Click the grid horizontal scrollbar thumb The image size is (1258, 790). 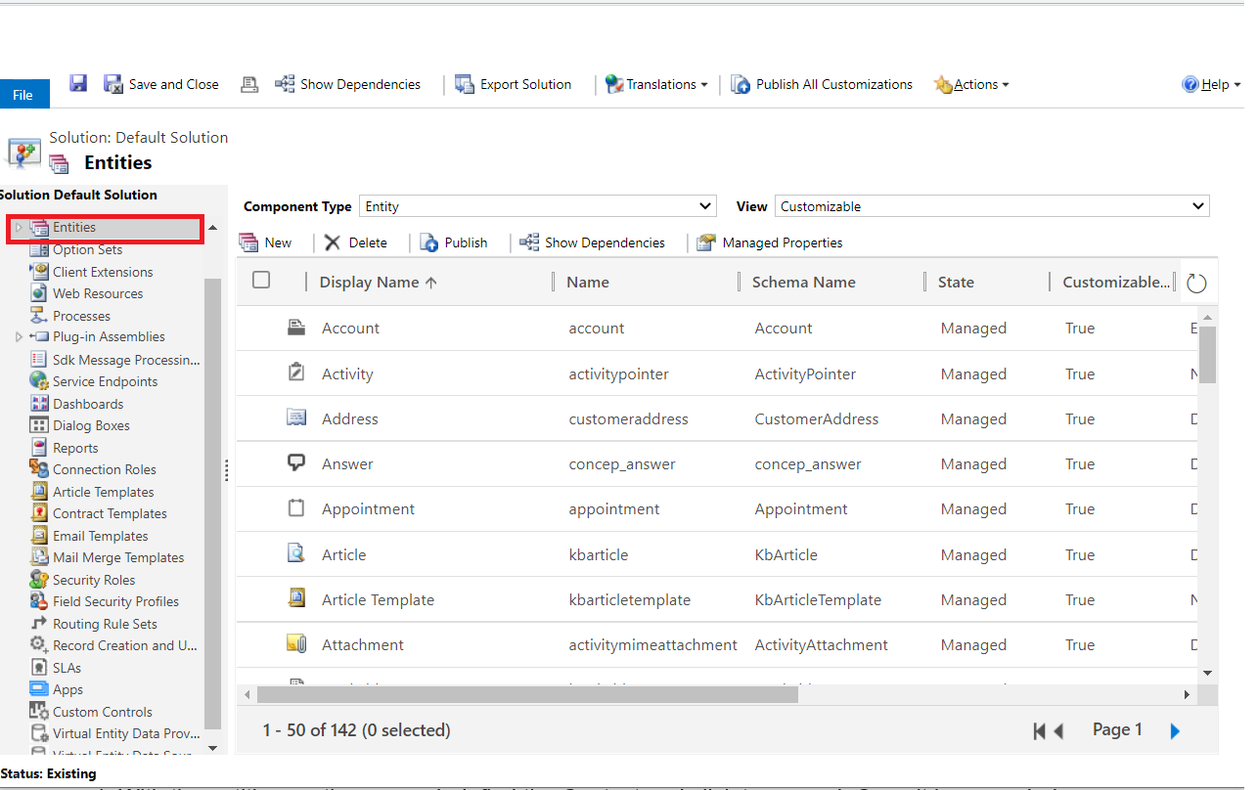(527, 694)
